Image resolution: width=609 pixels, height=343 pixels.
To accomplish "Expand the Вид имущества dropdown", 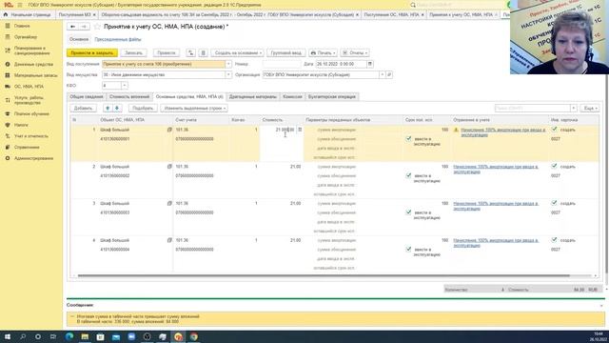I will click(228, 74).
